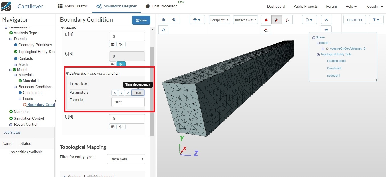Click the Save button
This screenshot has width=386, height=177.
(141, 20)
